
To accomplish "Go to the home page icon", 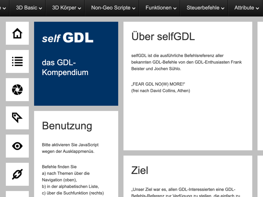I will pos(17,33).
